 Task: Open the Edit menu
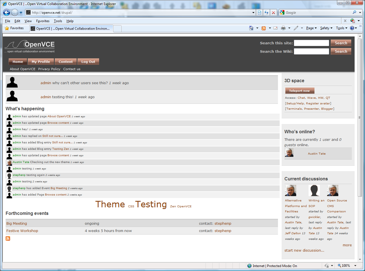coord(17,21)
